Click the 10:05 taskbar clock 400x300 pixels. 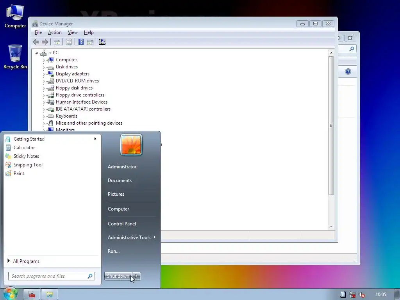click(x=380, y=295)
